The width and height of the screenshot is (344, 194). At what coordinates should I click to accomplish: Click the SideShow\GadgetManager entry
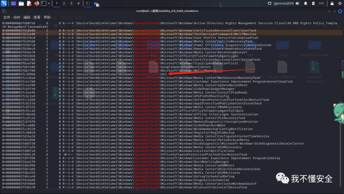click(214, 89)
